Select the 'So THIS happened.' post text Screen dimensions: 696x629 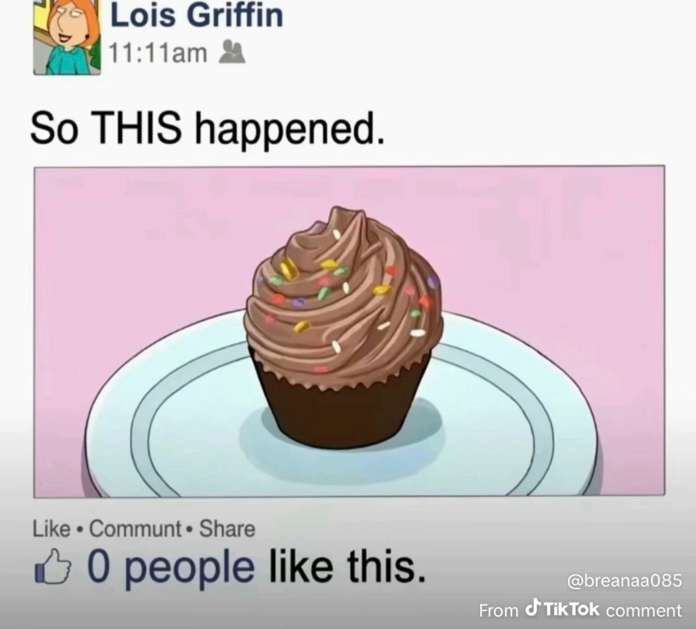(207, 128)
